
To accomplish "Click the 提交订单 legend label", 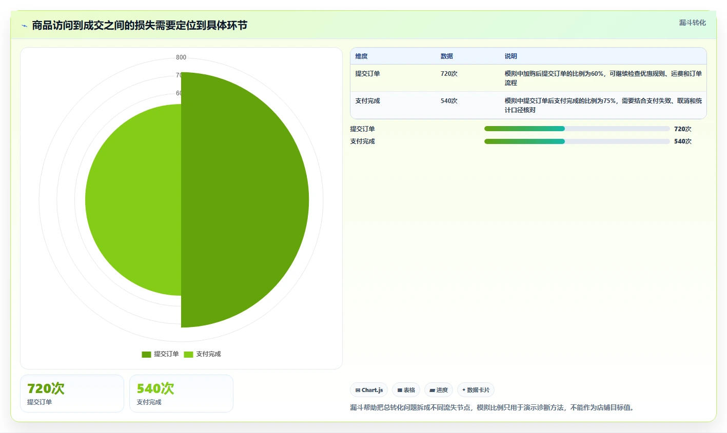I will point(166,354).
